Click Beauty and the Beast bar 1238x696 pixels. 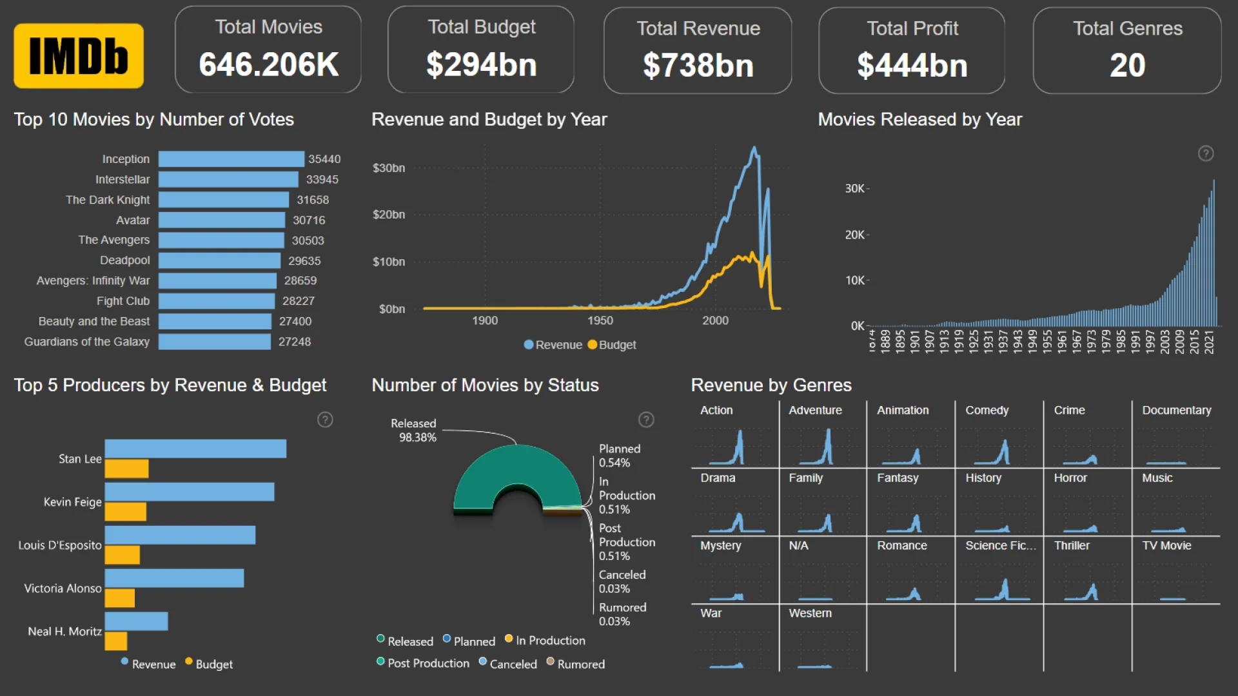pos(215,322)
